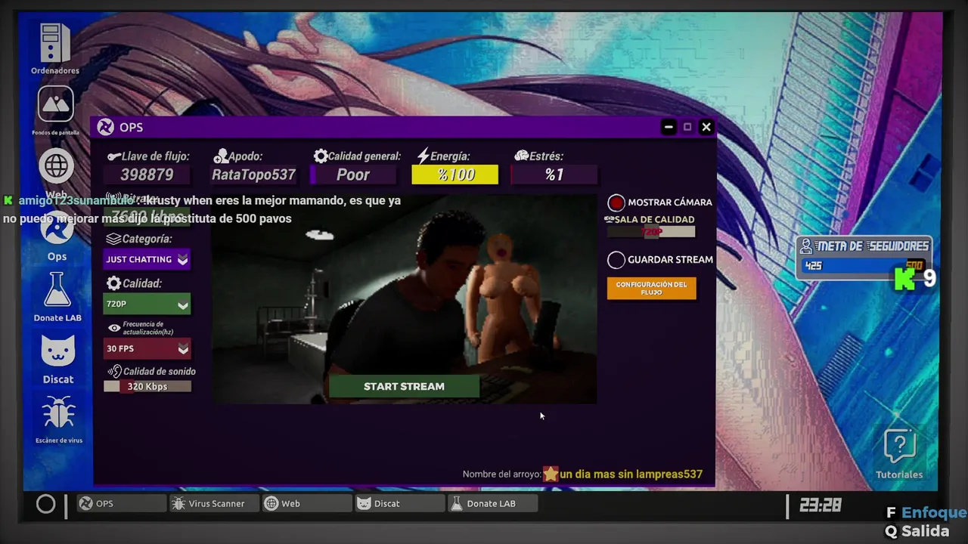Open the Fondos de pantalla icon

pyautogui.click(x=55, y=104)
